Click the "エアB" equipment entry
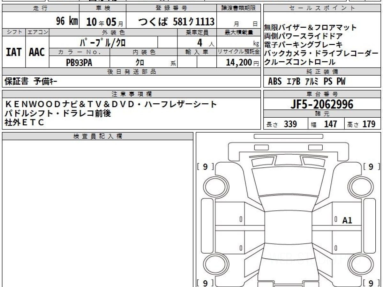This screenshot has height=287, width=383. 293,82
